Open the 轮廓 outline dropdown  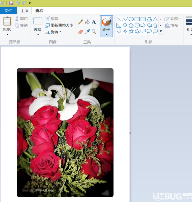tap(172, 19)
